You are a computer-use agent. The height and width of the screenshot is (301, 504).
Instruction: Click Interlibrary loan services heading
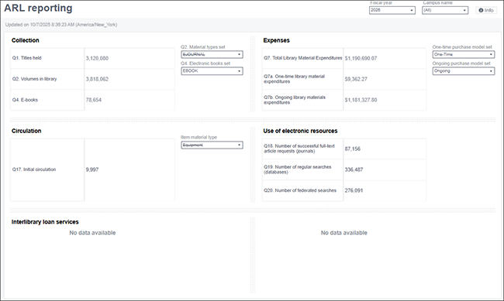point(45,222)
